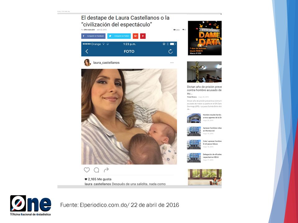Click the article title El destape de Laura Castellanos

click(125, 21)
